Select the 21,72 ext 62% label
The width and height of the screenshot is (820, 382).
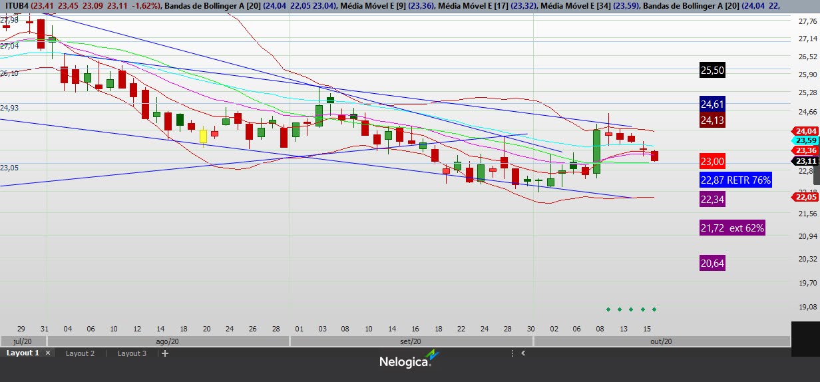pos(732,228)
